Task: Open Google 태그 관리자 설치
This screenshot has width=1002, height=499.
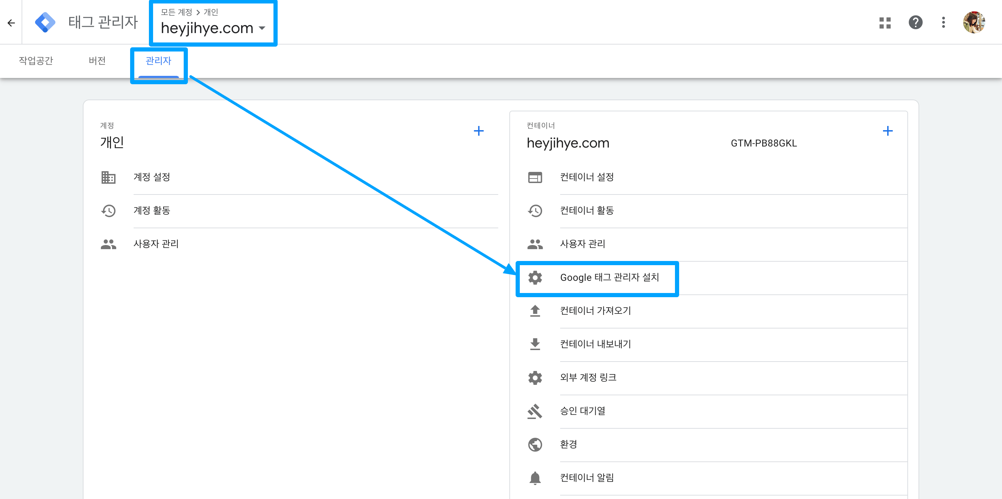Action: click(610, 278)
